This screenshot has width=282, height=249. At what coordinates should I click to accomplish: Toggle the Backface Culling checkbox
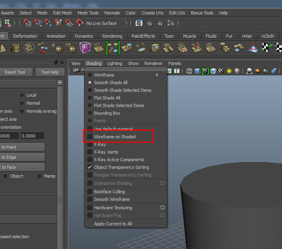click(90, 192)
